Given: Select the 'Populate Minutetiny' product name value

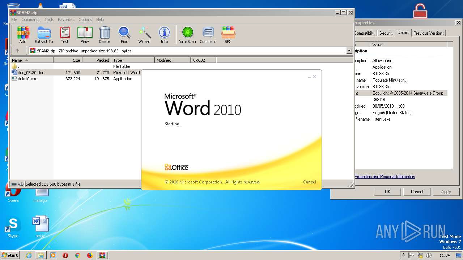Looking at the screenshot, I should pyautogui.click(x=389, y=80).
